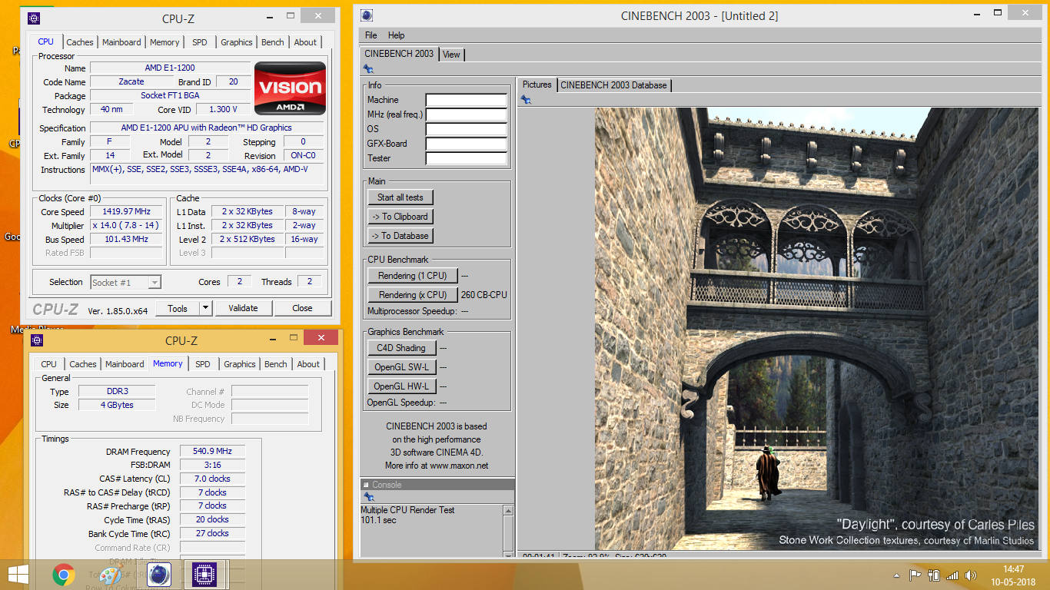The image size is (1050, 590).
Task: Open the Help menu in CINEBENCH
Action: click(396, 35)
